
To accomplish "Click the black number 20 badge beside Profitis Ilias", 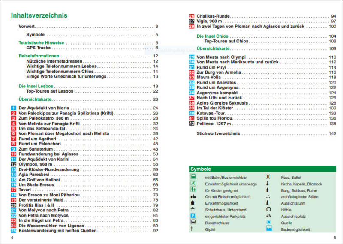I will [x=14, y=205].
